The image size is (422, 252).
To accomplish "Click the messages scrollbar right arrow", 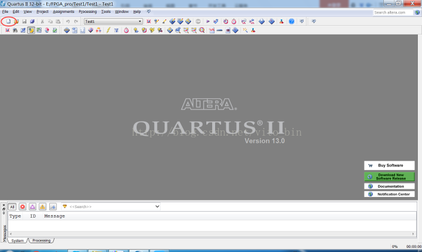I will tap(413, 234).
